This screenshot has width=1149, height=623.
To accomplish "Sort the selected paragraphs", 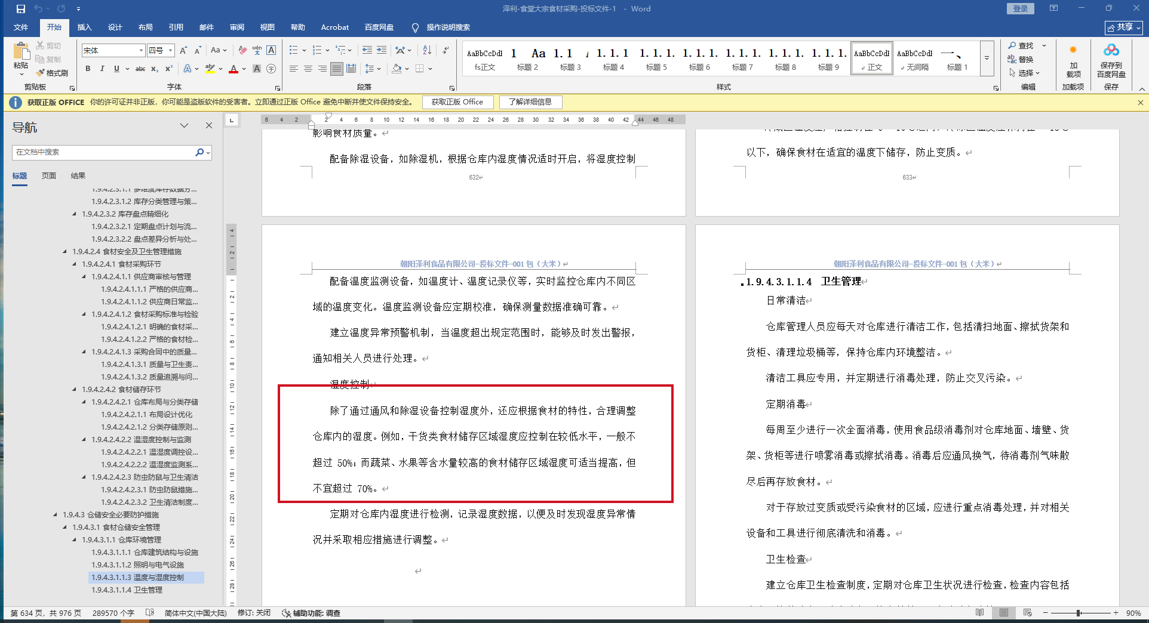I will [427, 50].
